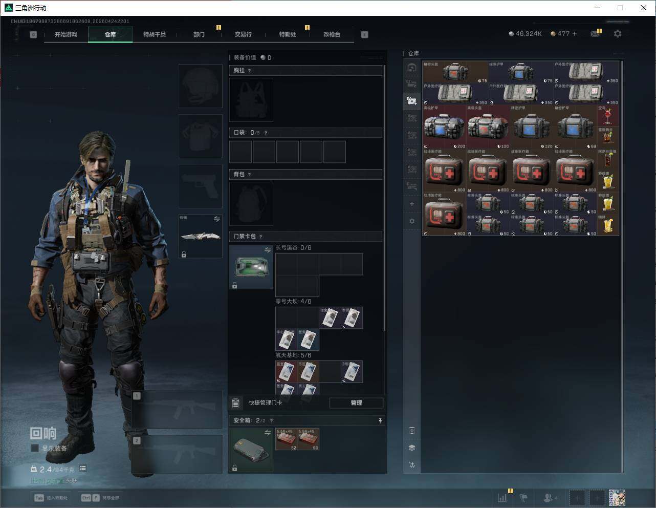Click the weight details list icon

click(83, 469)
